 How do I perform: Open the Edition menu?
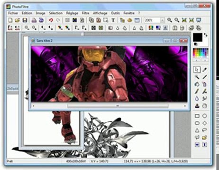tap(27, 13)
